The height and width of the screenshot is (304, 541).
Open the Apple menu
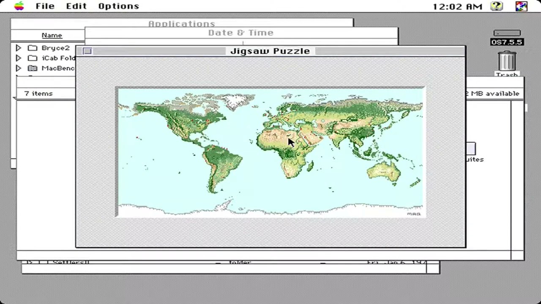(19, 6)
